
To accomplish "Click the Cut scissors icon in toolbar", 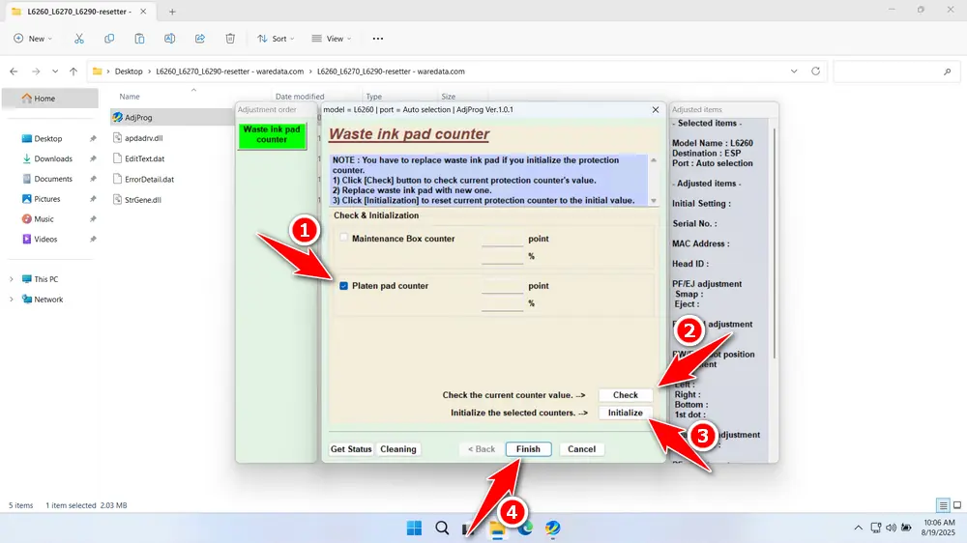I will 79,39.
